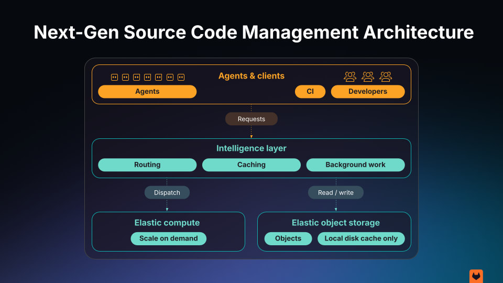Click the fourth agent bot icon

[x=148, y=77]
